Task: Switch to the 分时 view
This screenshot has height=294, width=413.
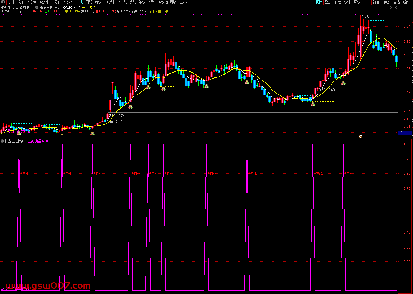Action: click(11, 2)
